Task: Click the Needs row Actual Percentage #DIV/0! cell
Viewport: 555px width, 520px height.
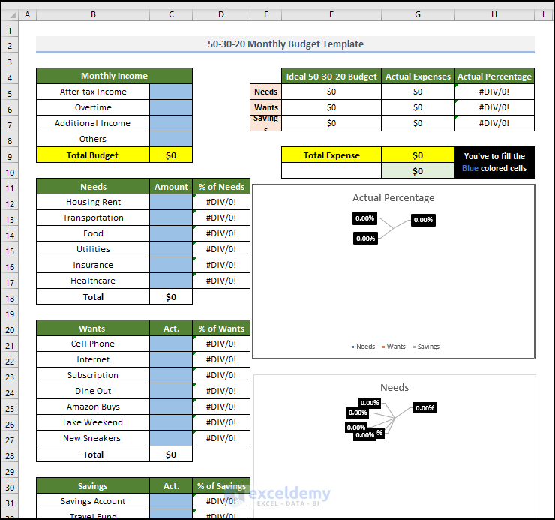Action: (x=494, y=92)
